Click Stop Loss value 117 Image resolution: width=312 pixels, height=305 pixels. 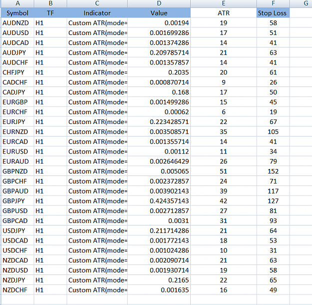(273, 191)
